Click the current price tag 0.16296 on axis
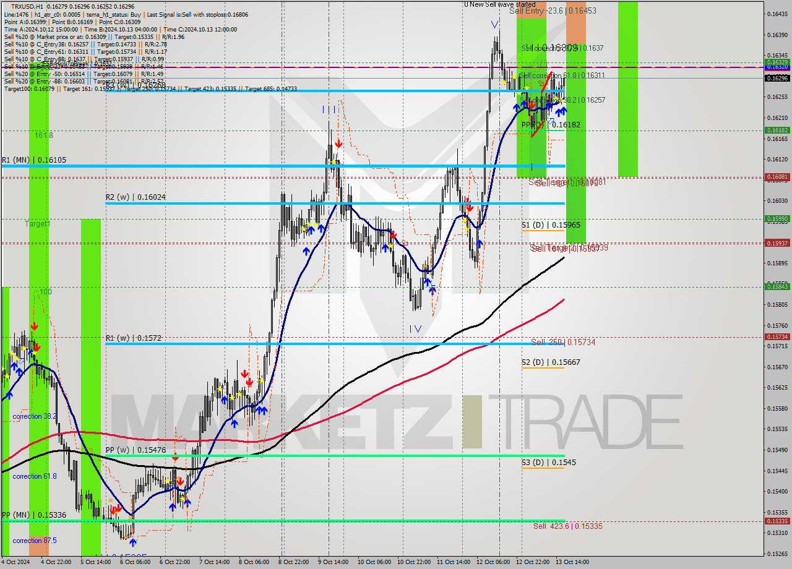The height and width of the screenshot is (569, 792). tap(777, 78)
